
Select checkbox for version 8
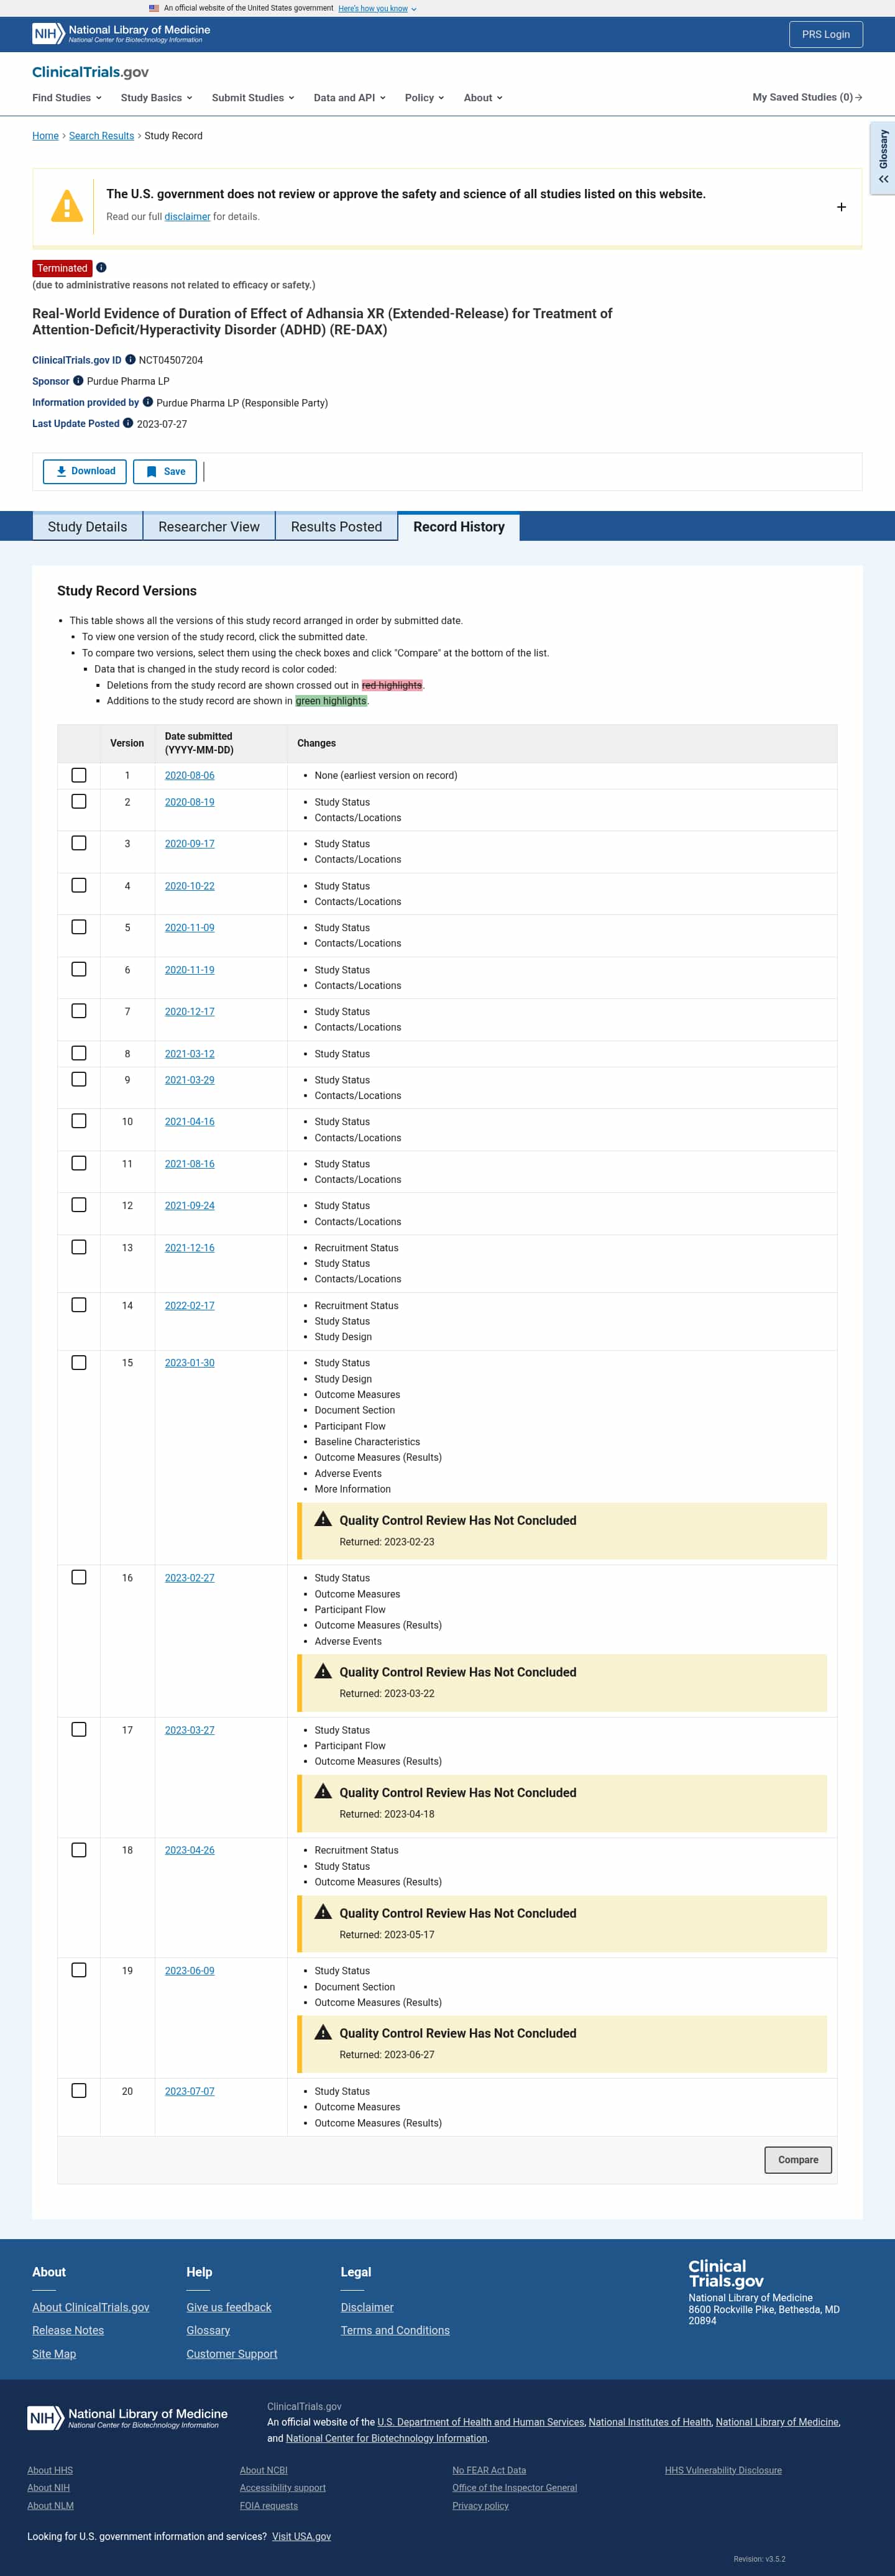[79, 1053]
